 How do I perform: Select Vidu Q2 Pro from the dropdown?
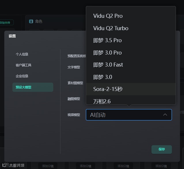tap(131, 16)
